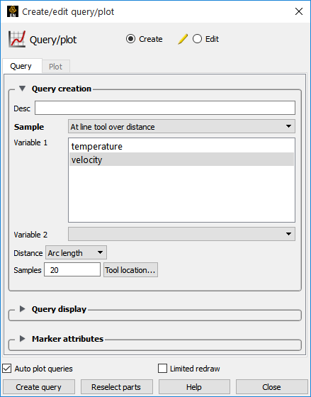Click the Tool location... button

tap(130, 270)
